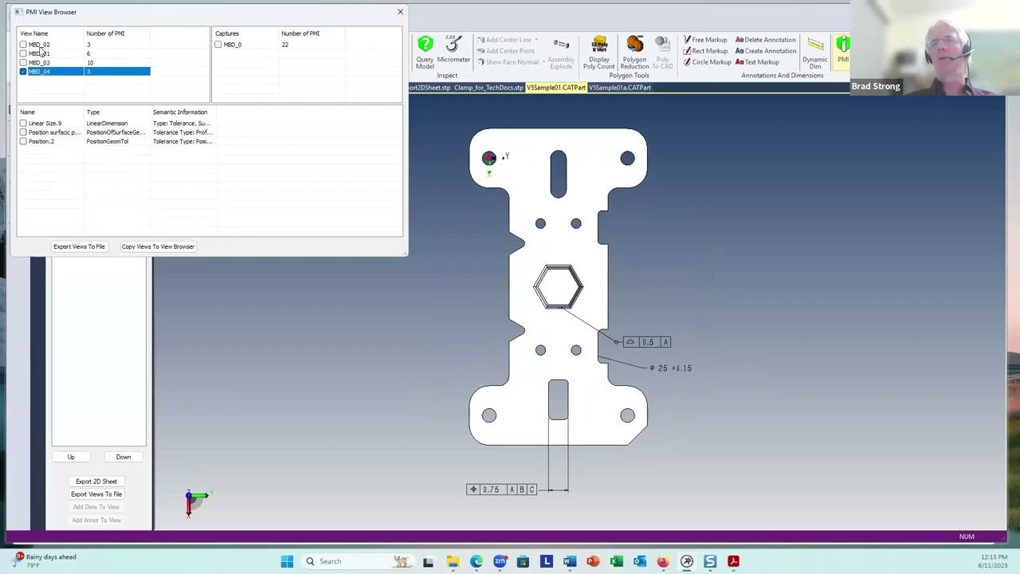Image resolution: width=1020 pixels, height=574 pixels.
Task: Click Export Views To File in PMI browser
Action: tap(79, 246)
